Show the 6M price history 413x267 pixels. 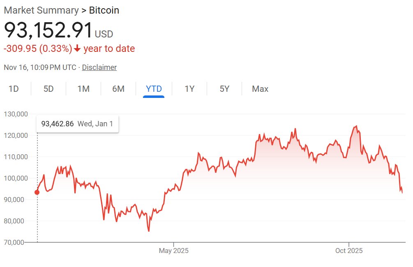point(118,89)
